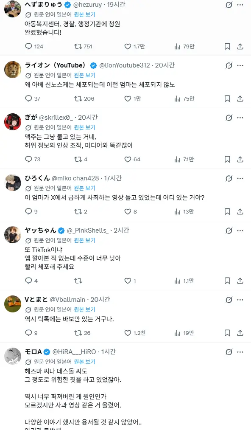This screenshot has width=251, height=430.
Task: Click 원본 보기 on the _PinkShells_ post
Action: tap(85, 240)
